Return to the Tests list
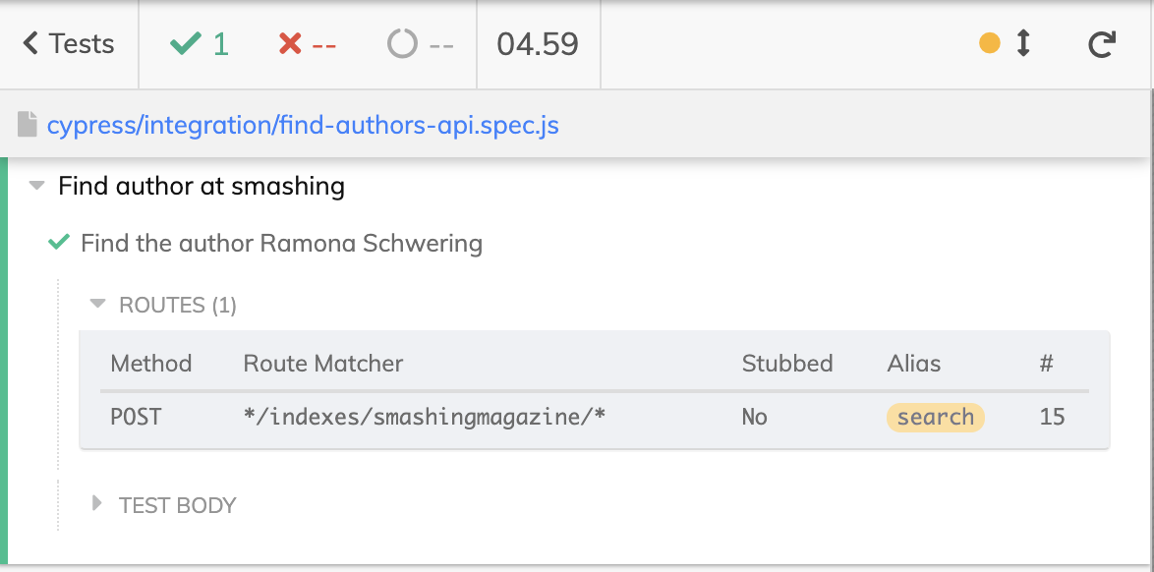Image resolution: width=1154 pixels, height=572 pixels. [68, 43]
